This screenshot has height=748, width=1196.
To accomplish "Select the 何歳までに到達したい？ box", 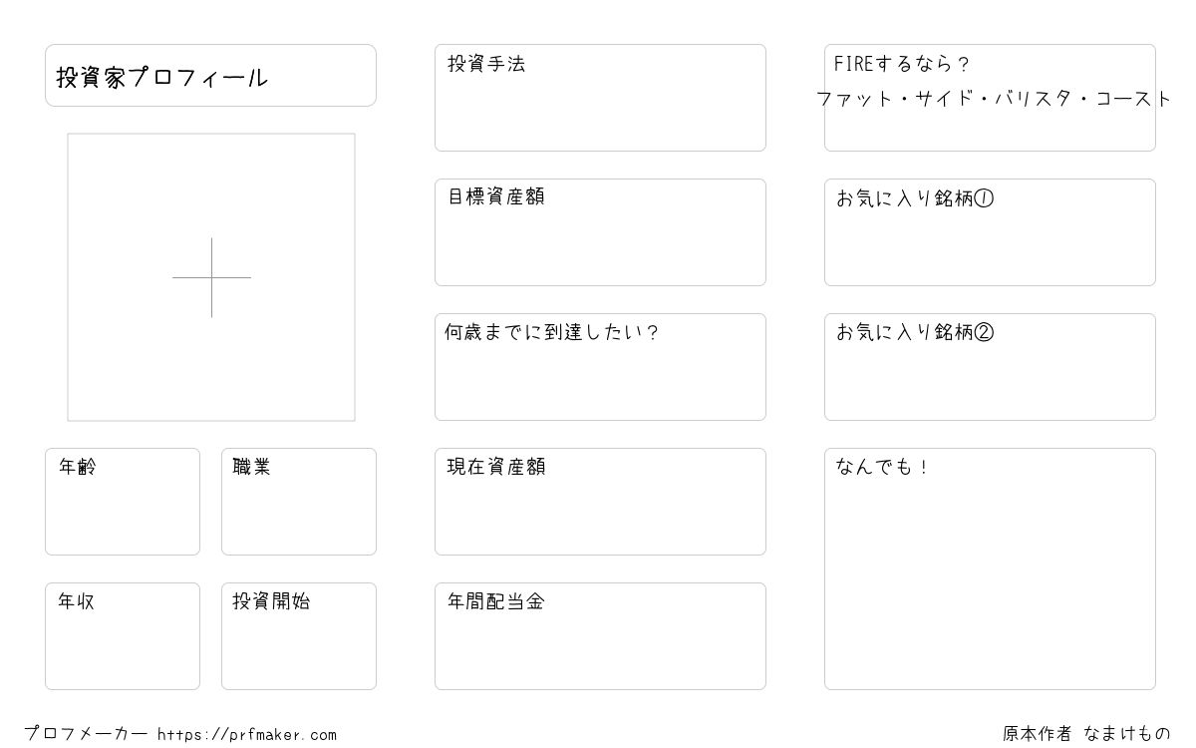I will click(600, 367).
